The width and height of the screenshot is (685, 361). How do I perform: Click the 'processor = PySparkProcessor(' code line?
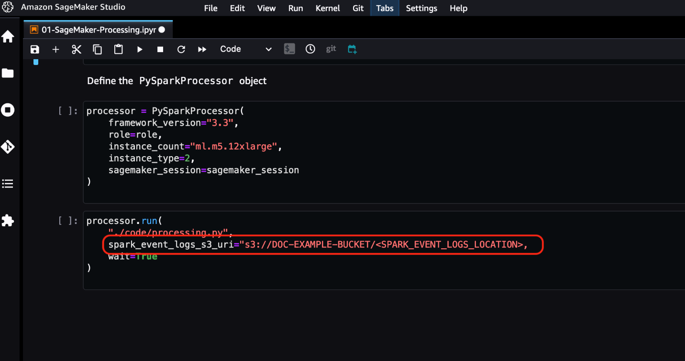tap(165, 111)
